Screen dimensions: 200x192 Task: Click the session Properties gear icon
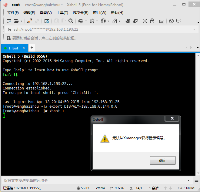(47, 21)
